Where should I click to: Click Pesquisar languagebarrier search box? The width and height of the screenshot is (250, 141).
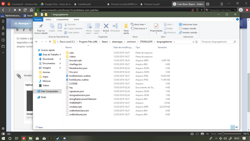coord(218,42)
